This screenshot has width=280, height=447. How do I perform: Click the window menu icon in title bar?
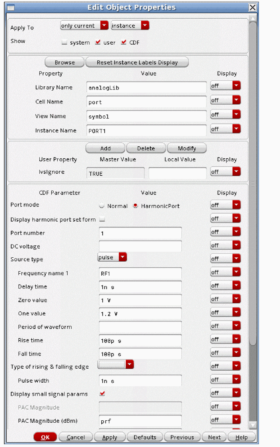click(x=11, y=8)
